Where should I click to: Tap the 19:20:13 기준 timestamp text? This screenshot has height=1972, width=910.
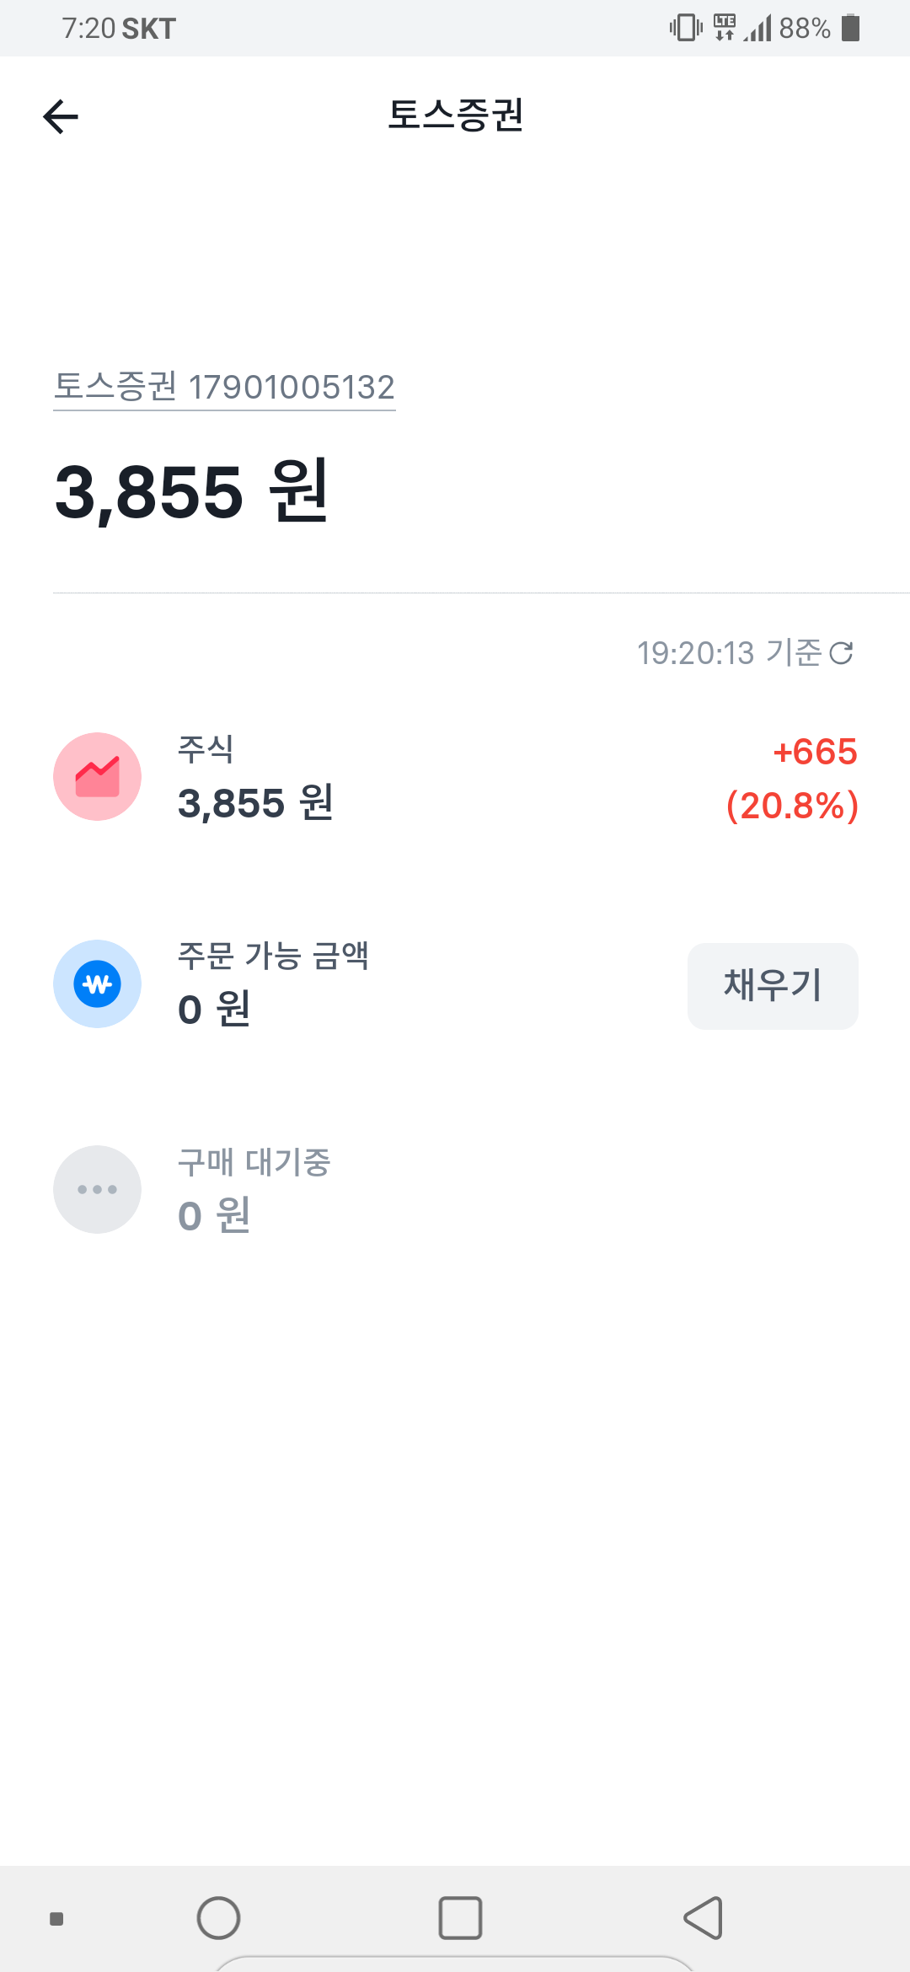729,653
